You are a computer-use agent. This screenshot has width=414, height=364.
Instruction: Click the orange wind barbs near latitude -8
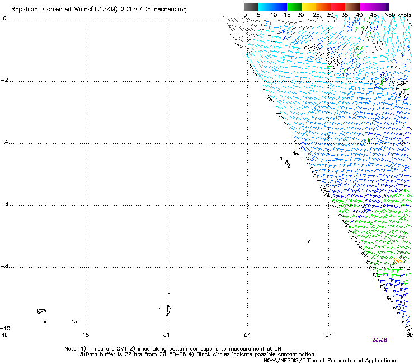[397, 260]
